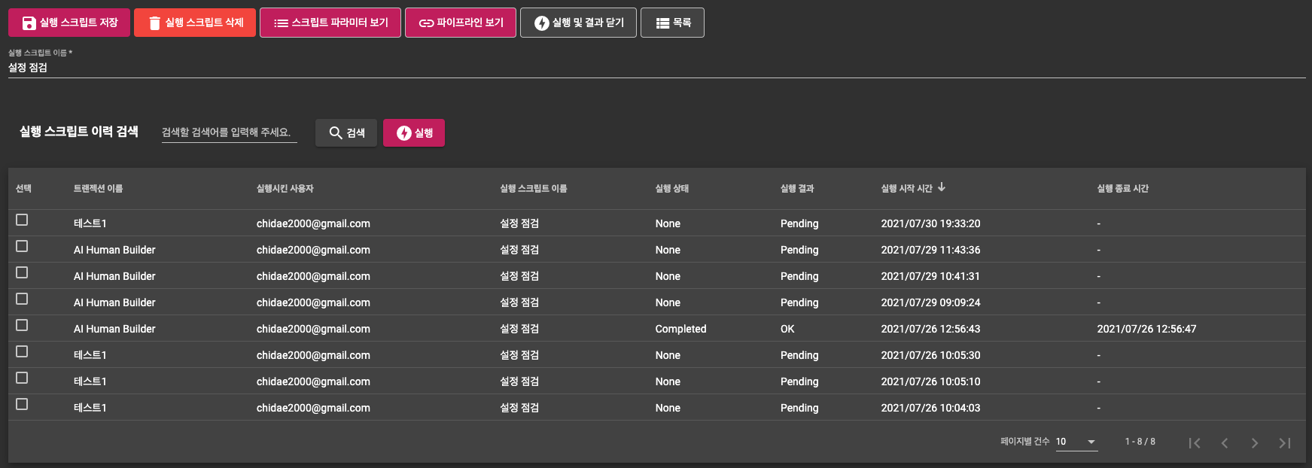Go to the 목록 list button
The image size is (1312, 468).
[x=672, y=23]
